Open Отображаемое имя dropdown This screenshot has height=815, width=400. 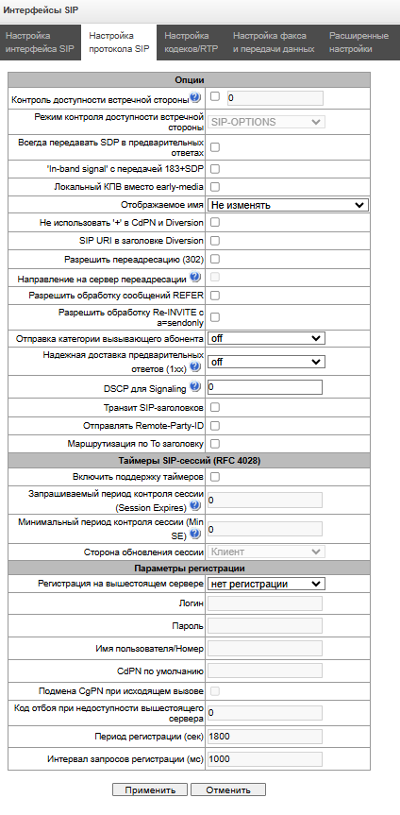tap(288, 205)
